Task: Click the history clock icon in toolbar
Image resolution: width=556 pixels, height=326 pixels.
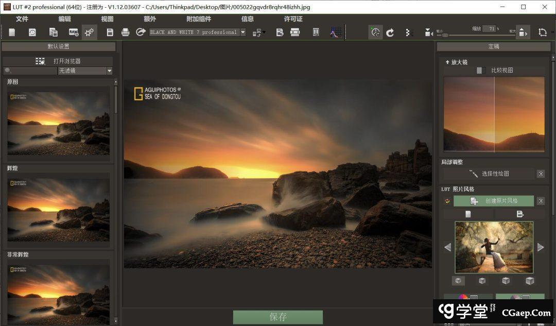Action: click(32, 32)
